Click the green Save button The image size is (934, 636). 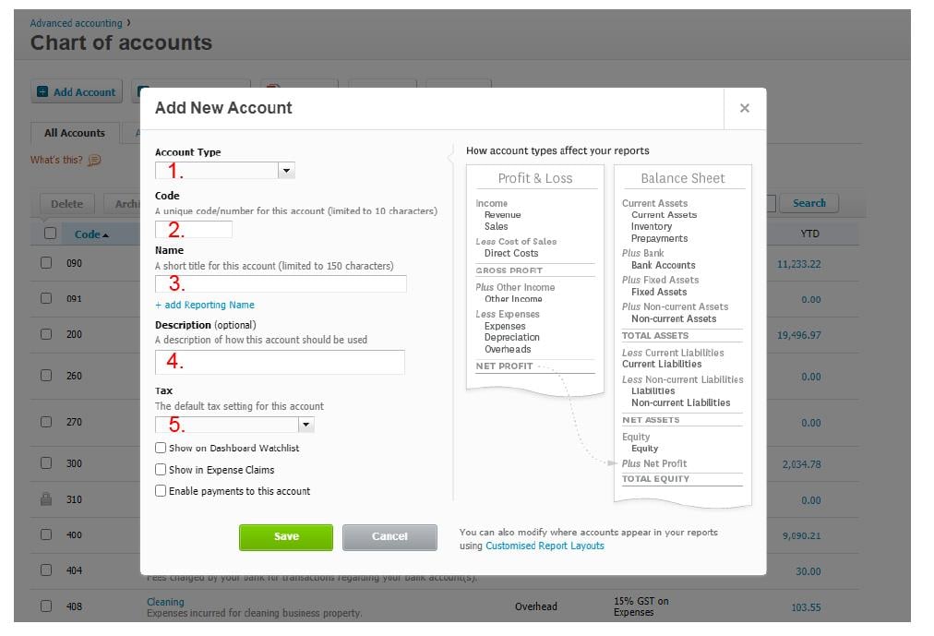tap(286, 537)
